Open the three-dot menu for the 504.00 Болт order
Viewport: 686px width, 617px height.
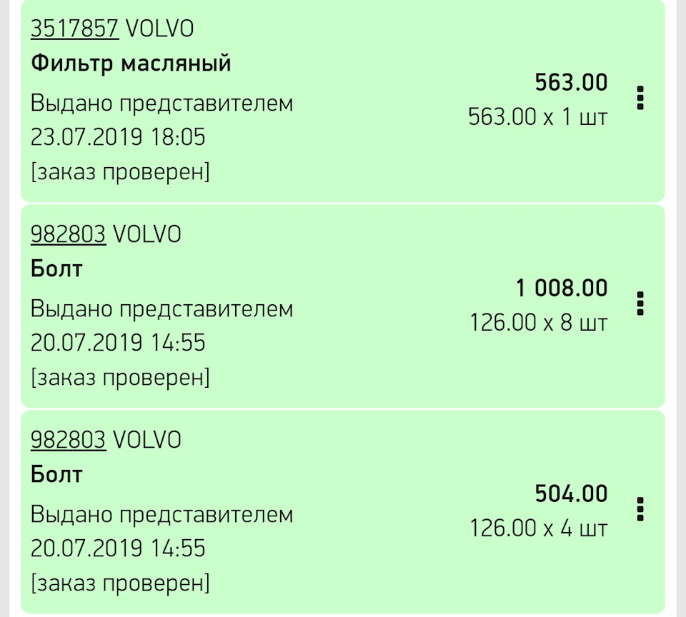pos(640,509)
